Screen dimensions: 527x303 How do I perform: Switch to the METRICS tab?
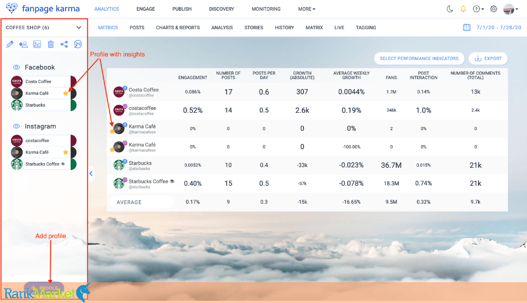[108, 27]
